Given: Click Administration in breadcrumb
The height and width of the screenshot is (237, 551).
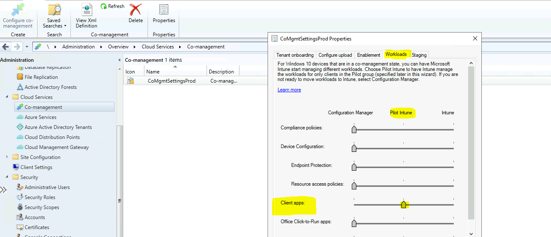Looking at the screenshot, I should (78, 47).
